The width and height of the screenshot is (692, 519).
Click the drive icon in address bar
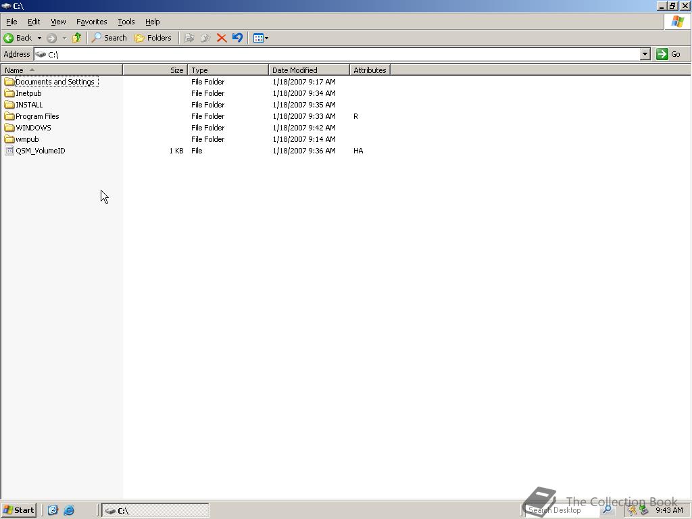41,54
